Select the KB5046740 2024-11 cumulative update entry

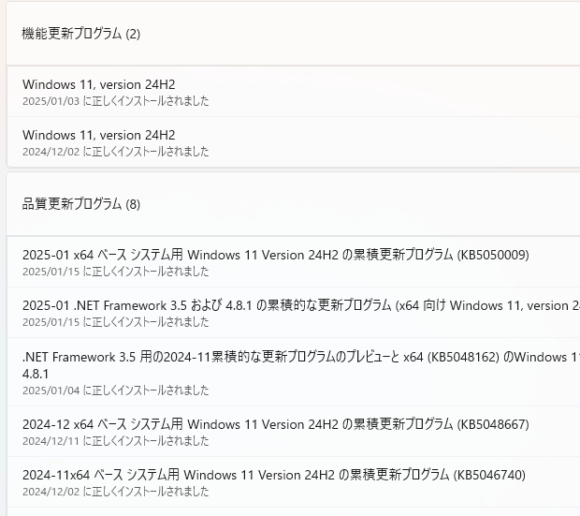tap(294, 482)
